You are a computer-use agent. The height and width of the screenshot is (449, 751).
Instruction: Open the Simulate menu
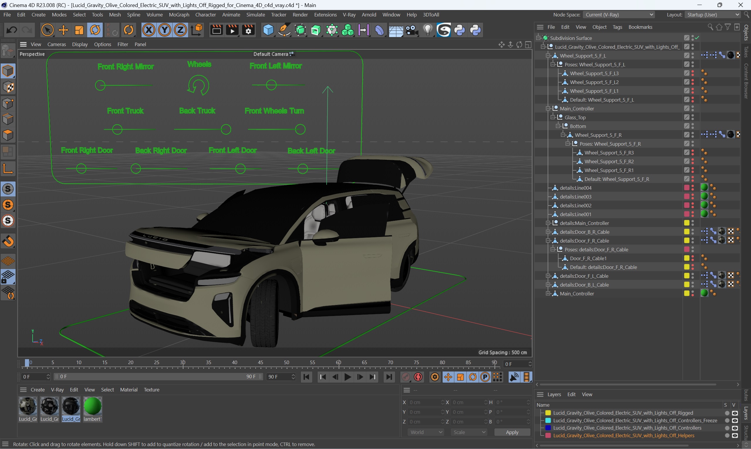pyautogui.click(x=256, y=14)
